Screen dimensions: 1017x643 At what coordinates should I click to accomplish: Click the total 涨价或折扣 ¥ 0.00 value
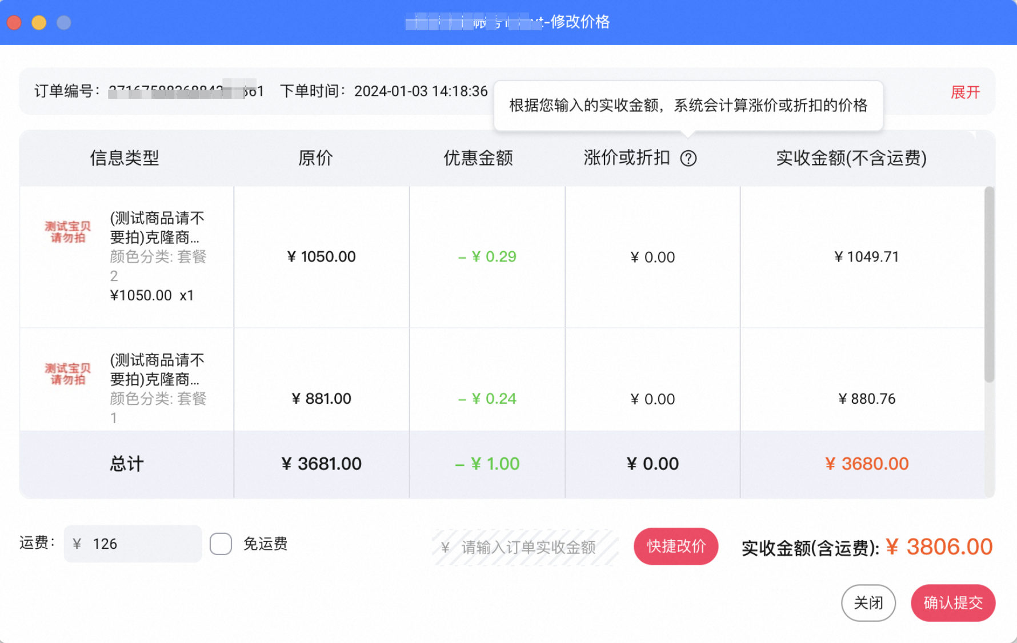coord(652,464)
